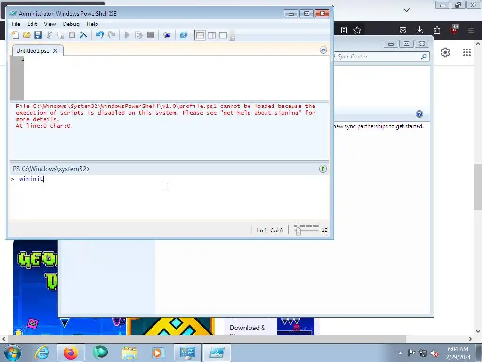This screenshot has width=482, height=362.
Task: Open Firefox downloads arrow icon
Action: click(x=419, y=30)
